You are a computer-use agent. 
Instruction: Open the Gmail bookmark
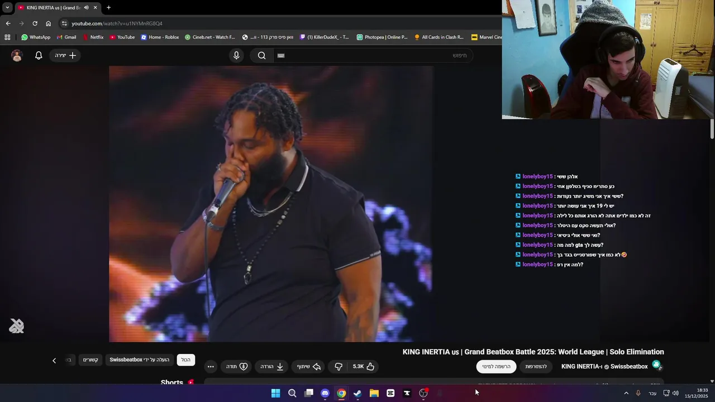tap(66, 37)
